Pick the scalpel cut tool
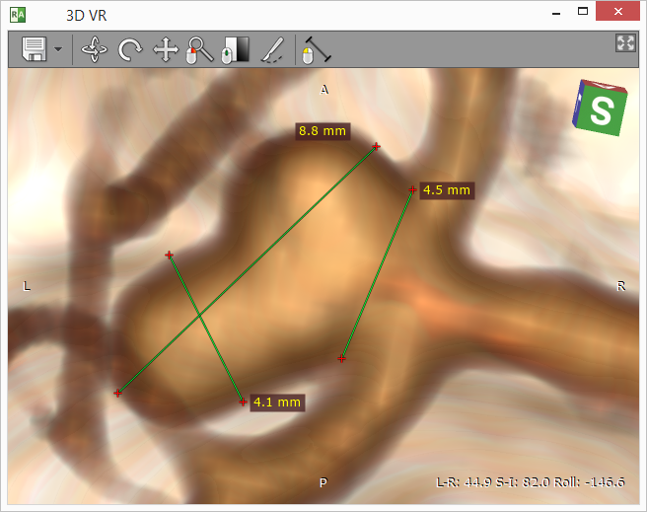This screenshot has width=647, height=512. (272, 49)
